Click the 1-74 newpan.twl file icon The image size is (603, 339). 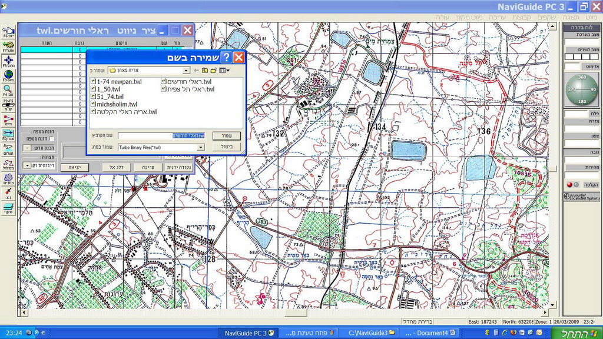click(94, 81)
